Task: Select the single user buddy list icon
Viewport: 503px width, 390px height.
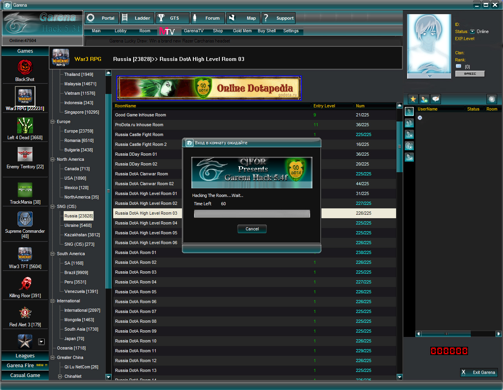Action: pyautogui.click(x=409, y=112)
